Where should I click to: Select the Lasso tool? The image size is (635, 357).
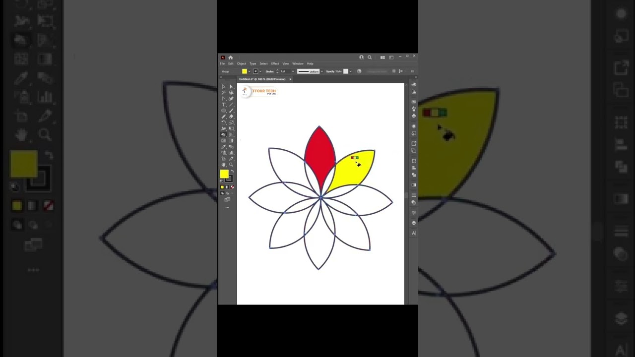pyautogui.click(x=231, y=93)
